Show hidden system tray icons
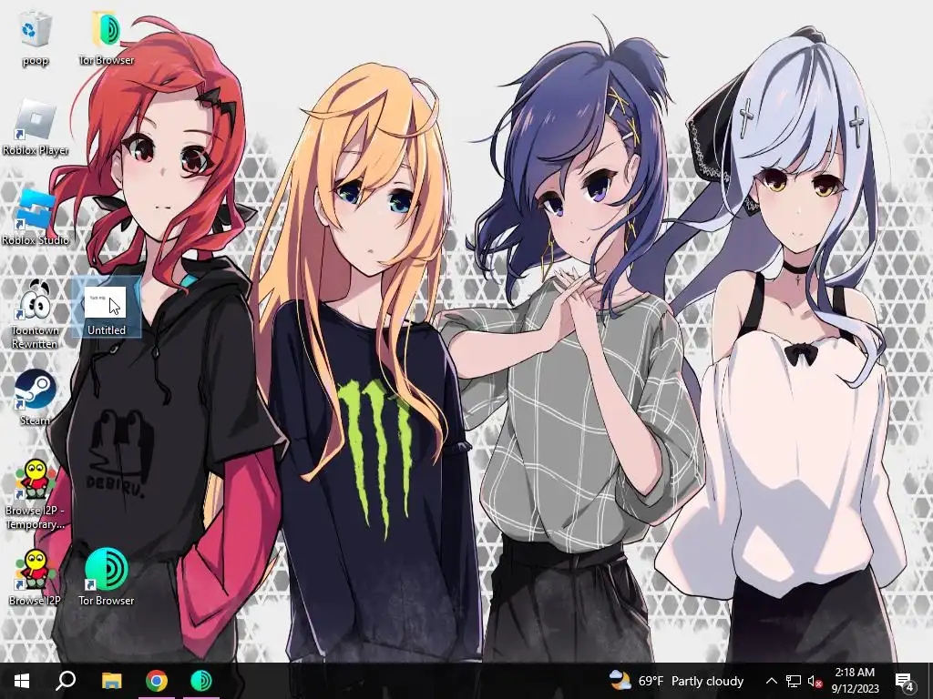 tap(771, 681)
